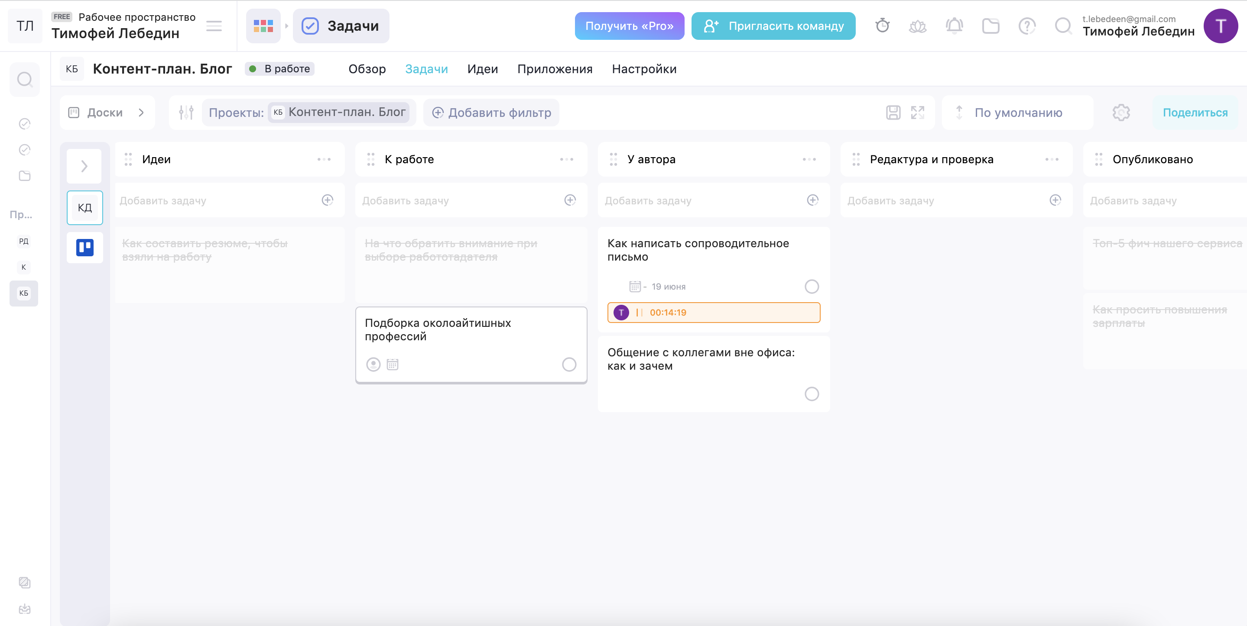Click the 'Получить «Pro»' button
Screen dimensions: 1247x626
[629, 26]
